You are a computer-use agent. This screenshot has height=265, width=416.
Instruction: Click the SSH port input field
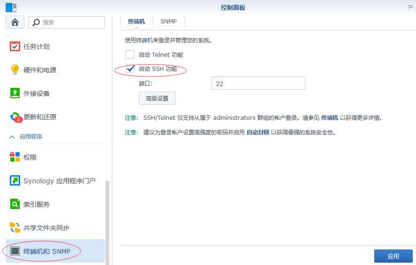tap(258, 84)
